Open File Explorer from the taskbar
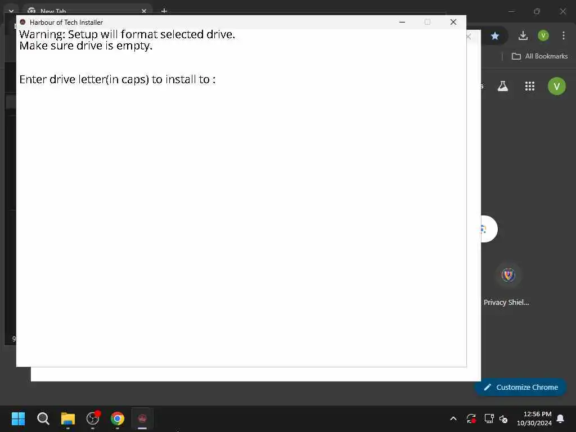 pyautogui.click(x=68, y=418)
